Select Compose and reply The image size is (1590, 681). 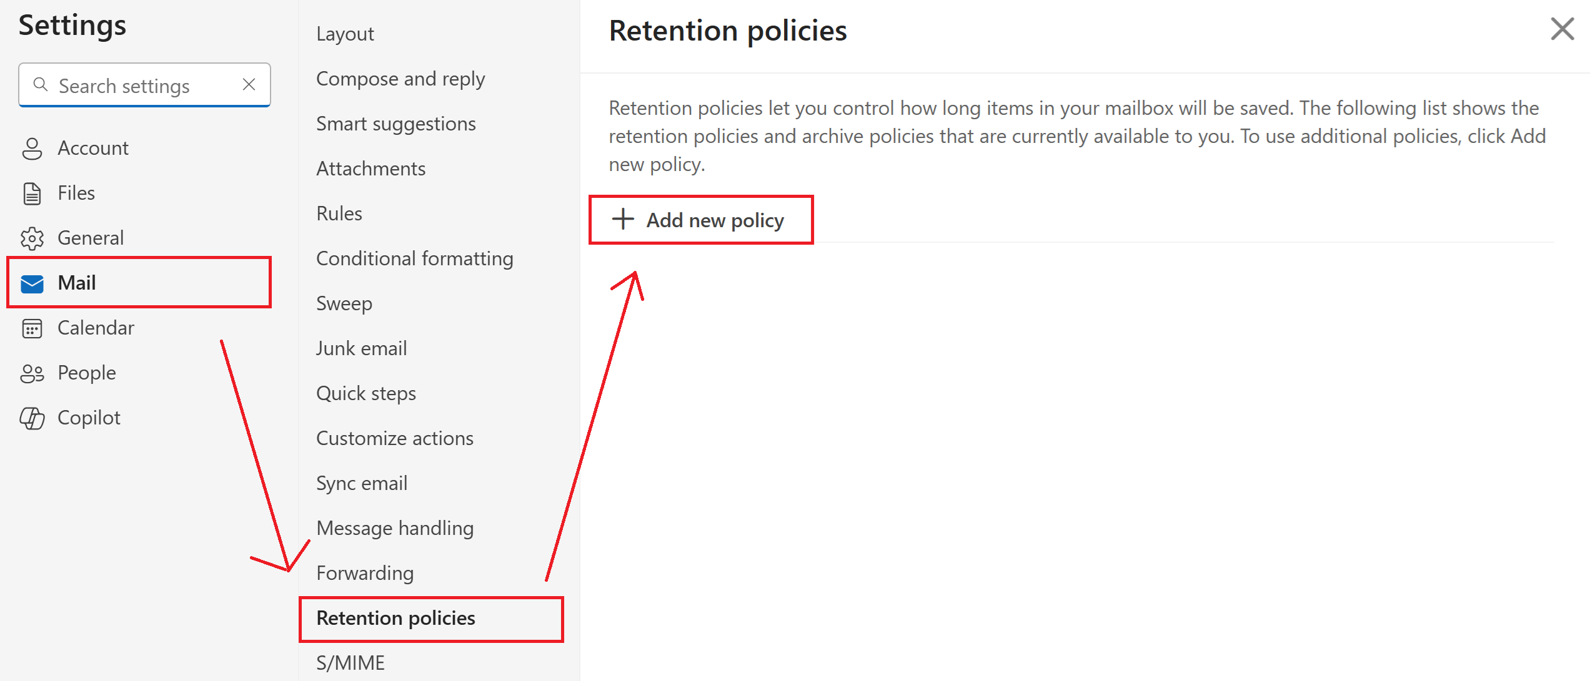click(x=400, y=79)
